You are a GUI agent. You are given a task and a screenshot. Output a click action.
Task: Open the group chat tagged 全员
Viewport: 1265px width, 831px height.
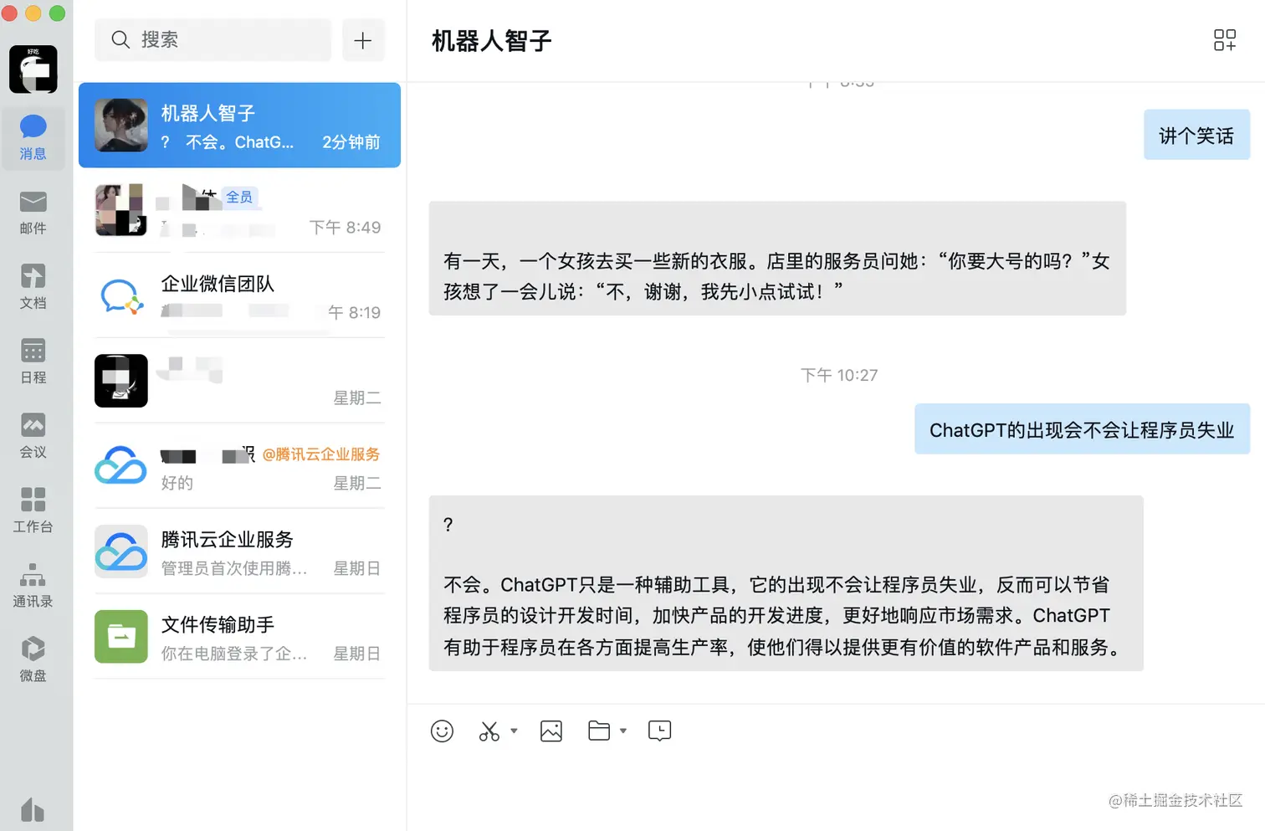239,210
